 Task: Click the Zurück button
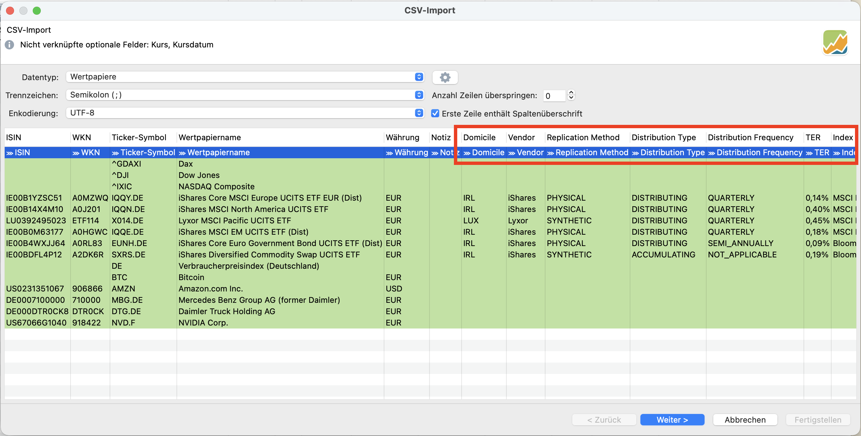click(x=604, y=420)
